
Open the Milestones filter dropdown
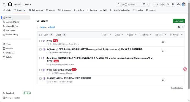point(145,35)
